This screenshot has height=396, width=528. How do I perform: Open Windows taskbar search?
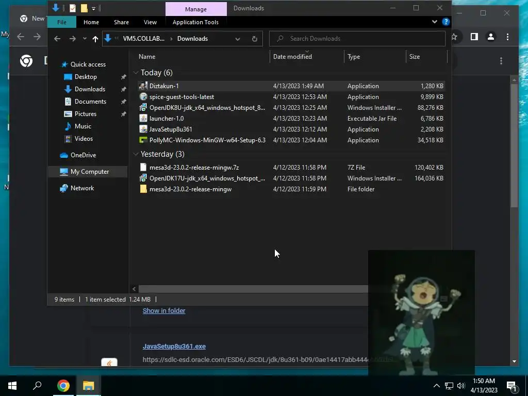point(37,386)
